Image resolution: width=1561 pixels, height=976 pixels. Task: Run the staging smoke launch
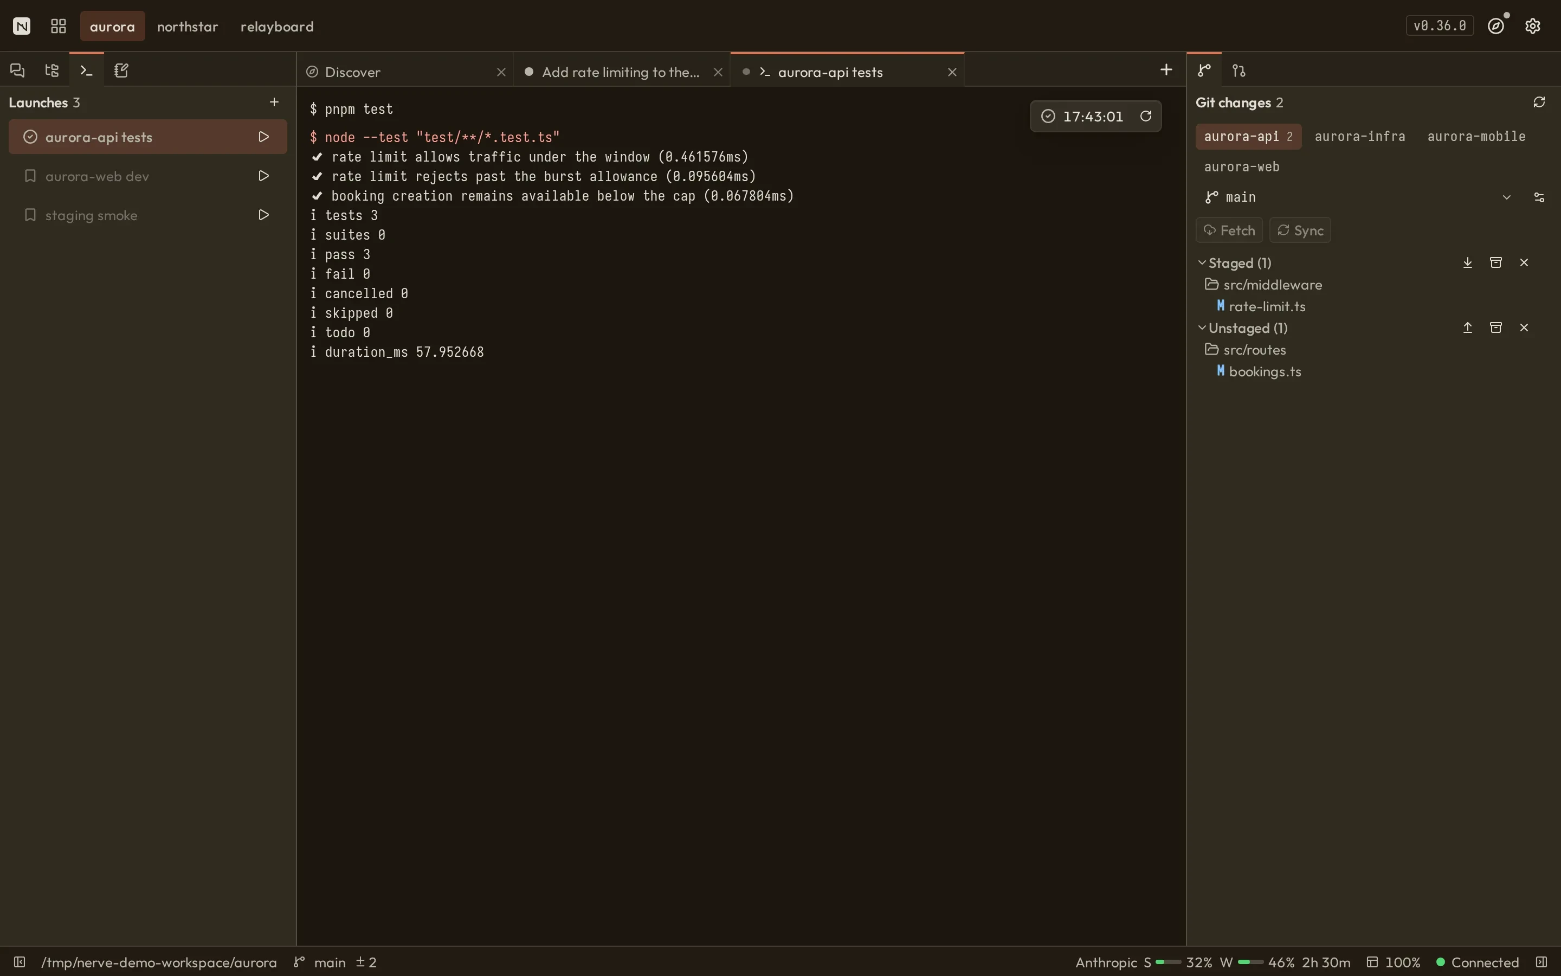point(263,215)
